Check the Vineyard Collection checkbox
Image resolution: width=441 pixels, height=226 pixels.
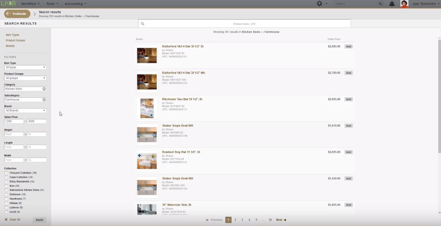tap(6, 173)
